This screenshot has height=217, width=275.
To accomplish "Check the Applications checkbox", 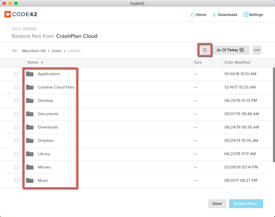I will coord(17,74).
